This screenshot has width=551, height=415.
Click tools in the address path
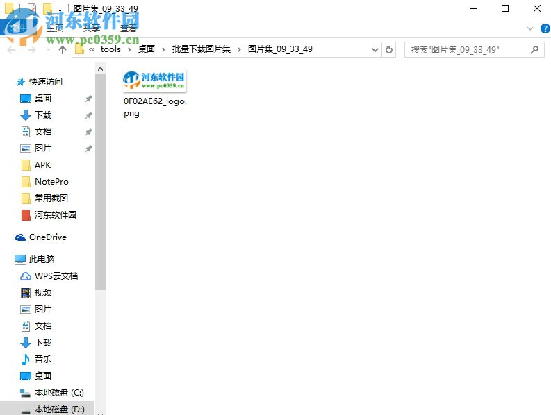point(110,49)
